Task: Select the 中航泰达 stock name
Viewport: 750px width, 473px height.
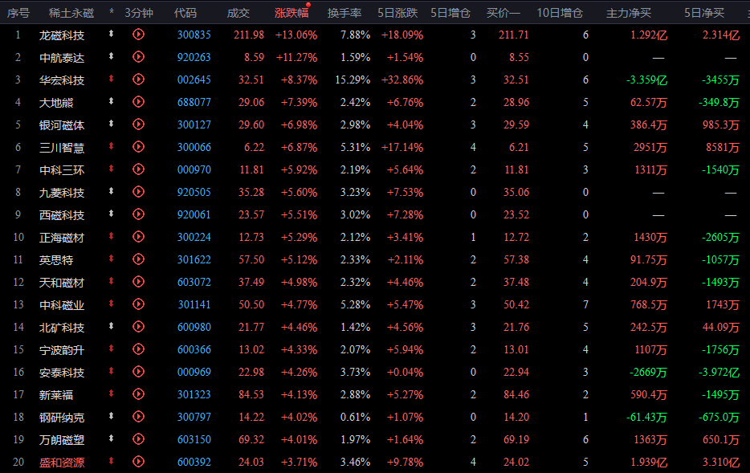Action: click(62, 58)
